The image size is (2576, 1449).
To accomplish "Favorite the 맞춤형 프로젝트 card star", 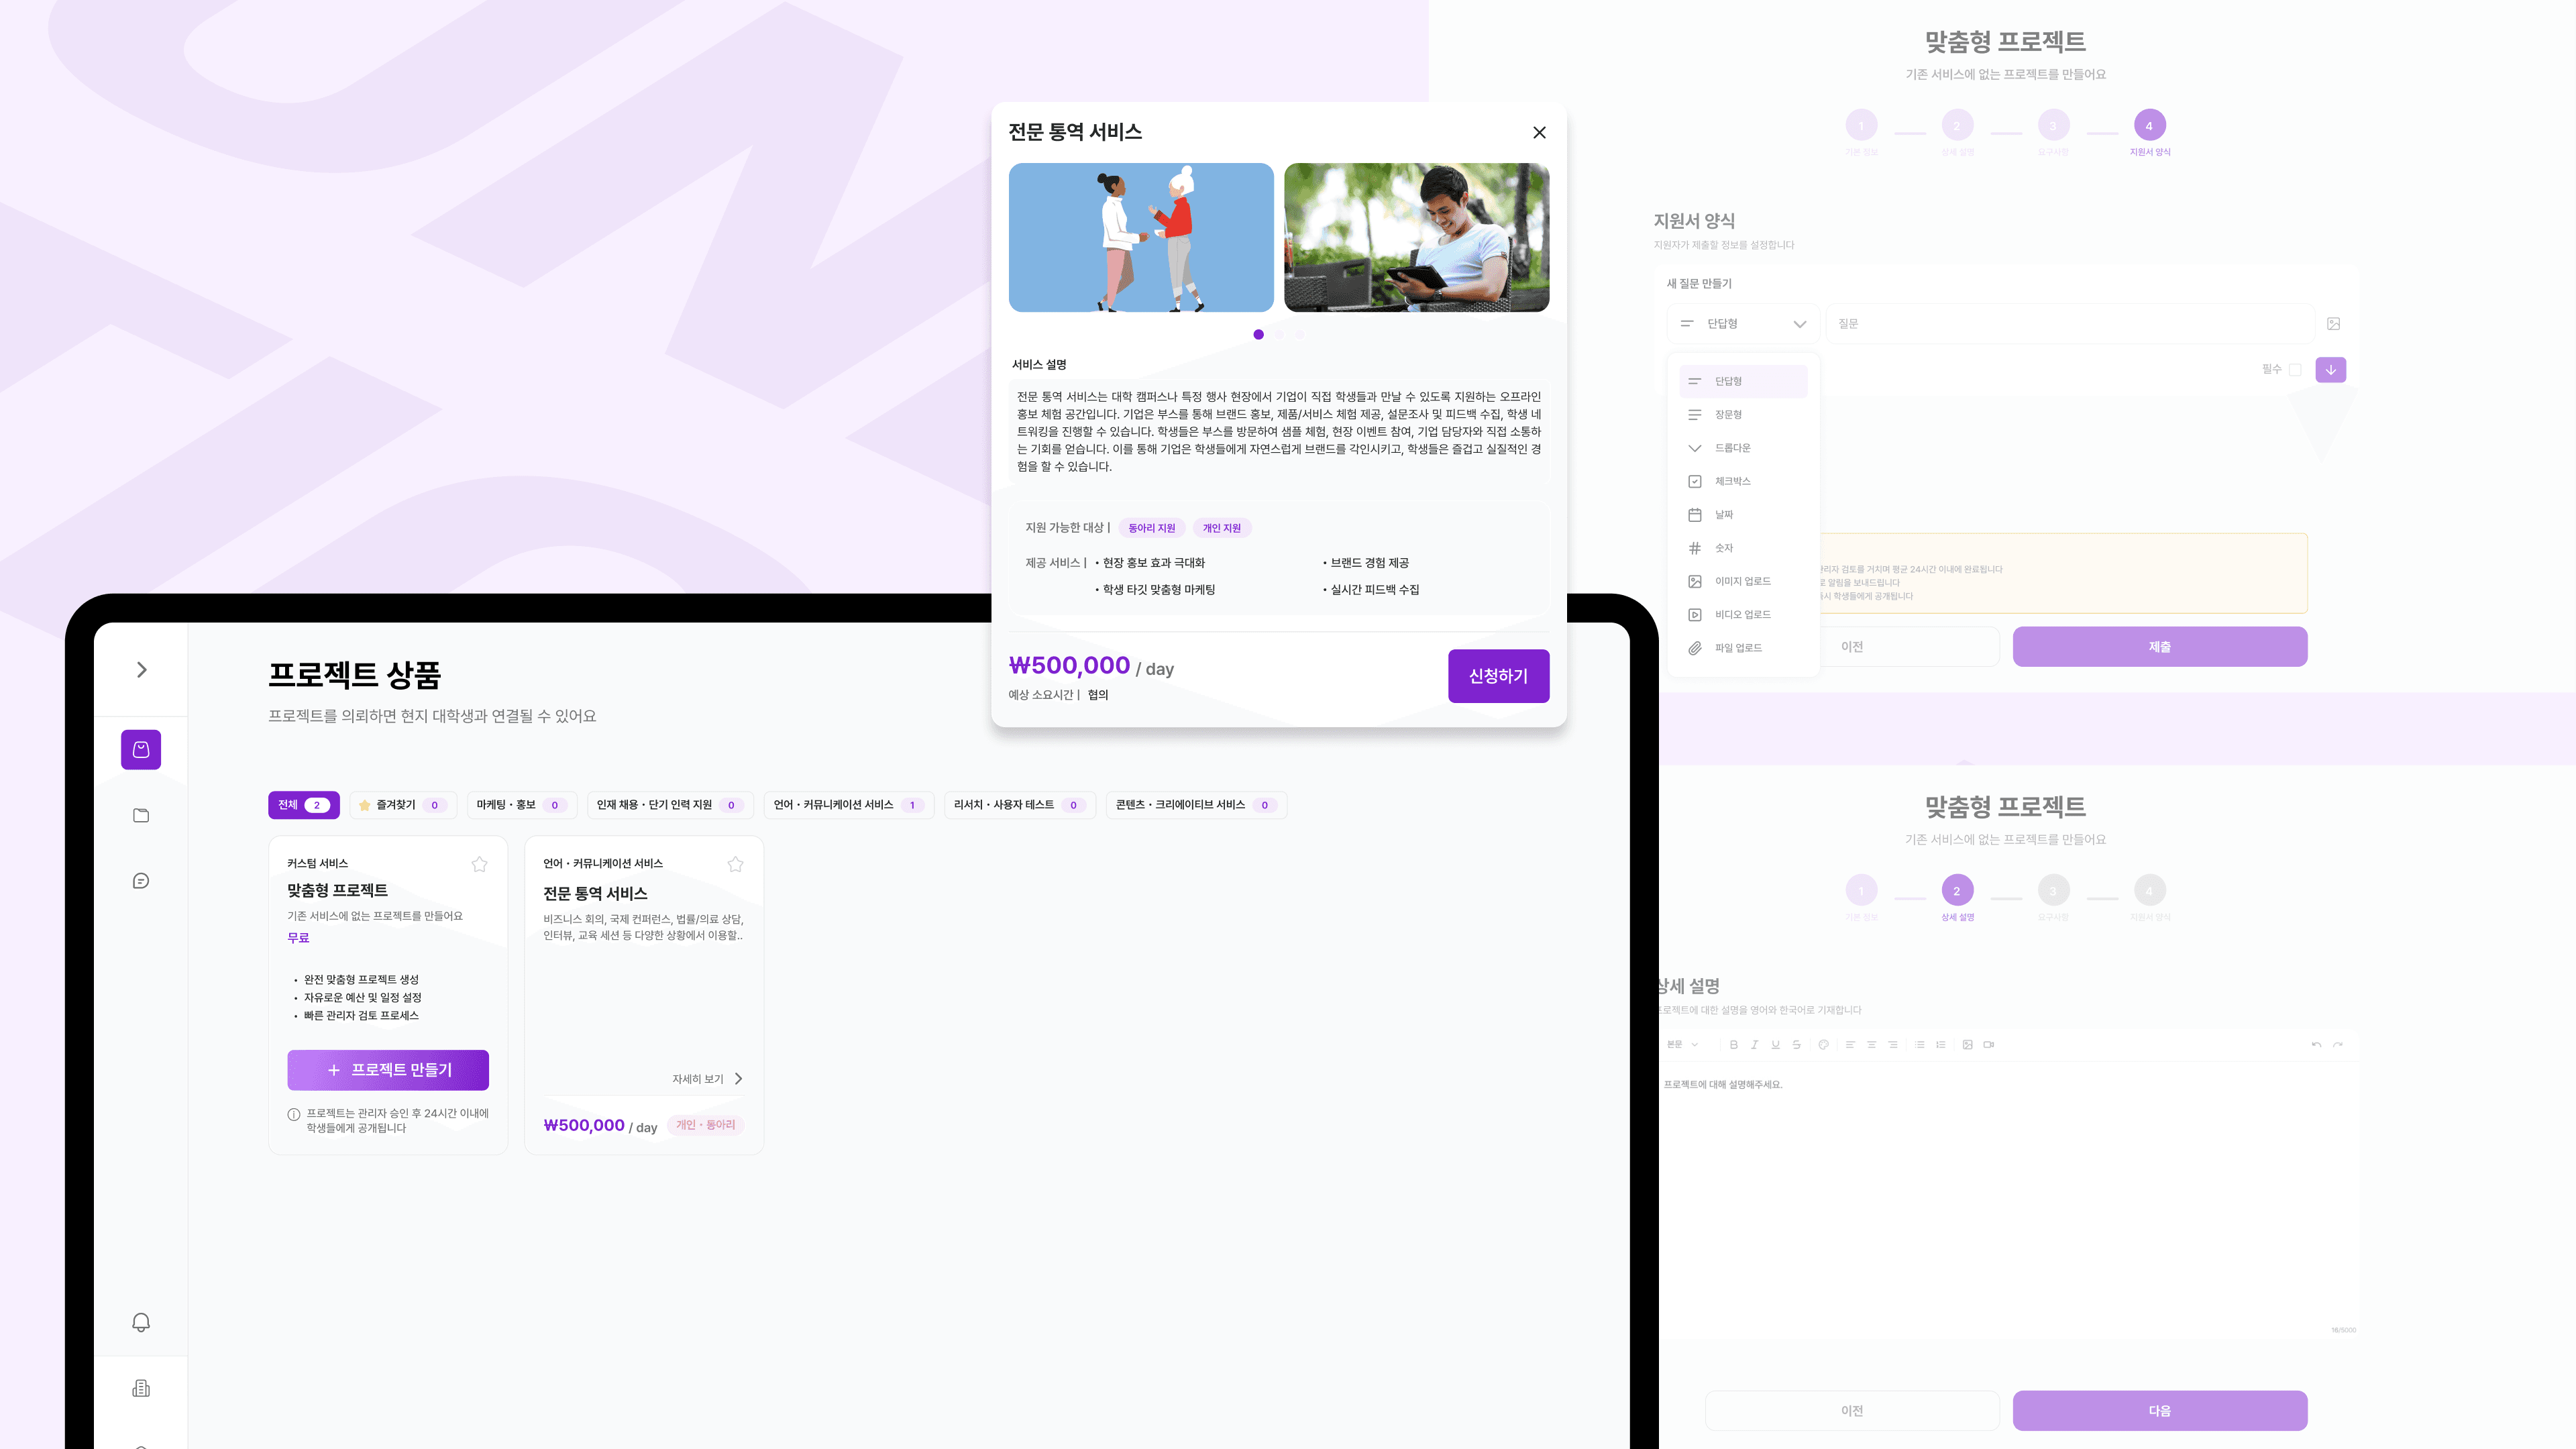I will [479, 864].
